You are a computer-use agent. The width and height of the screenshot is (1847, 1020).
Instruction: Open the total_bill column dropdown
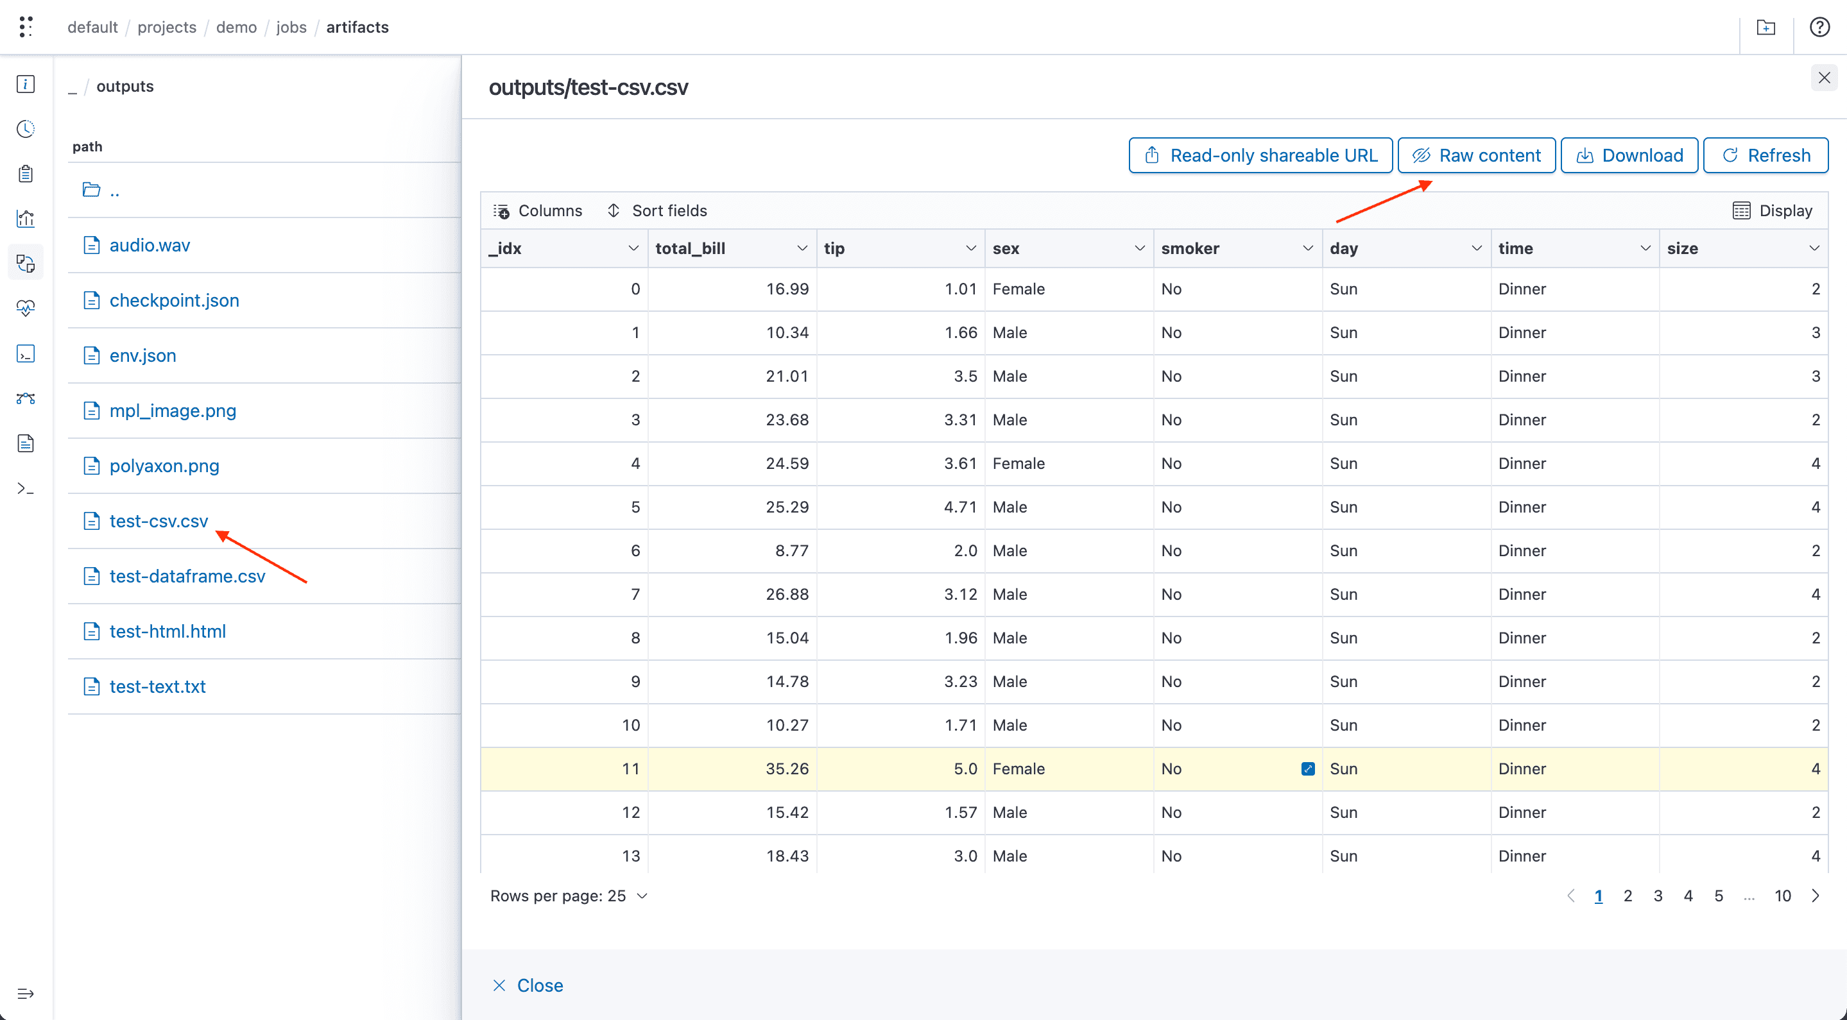point(802,248)
